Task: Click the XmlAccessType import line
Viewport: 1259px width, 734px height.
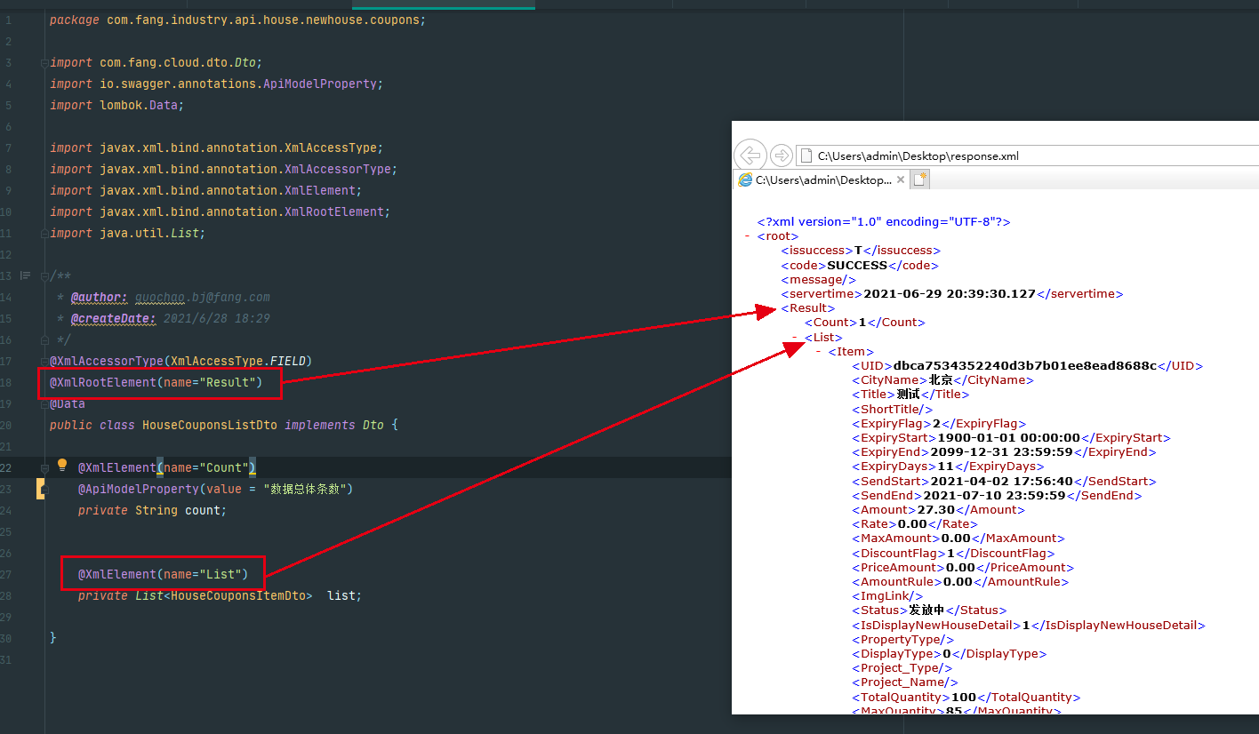Action: point(216,148)
